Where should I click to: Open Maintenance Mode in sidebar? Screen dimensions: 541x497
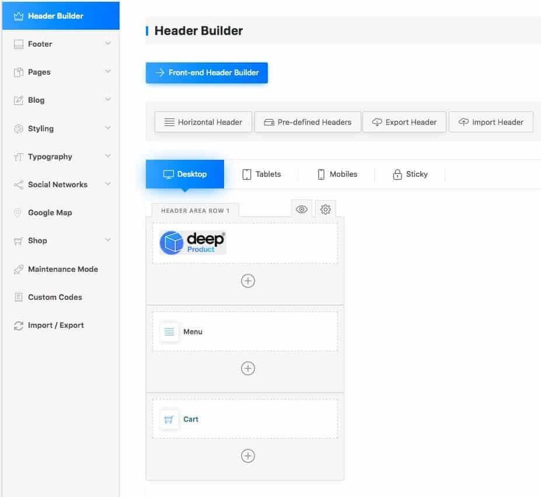[62, 269]
